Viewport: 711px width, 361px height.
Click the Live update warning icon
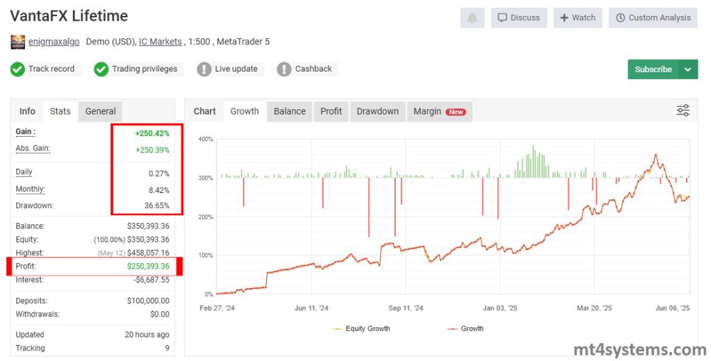(x=204, y=69)
